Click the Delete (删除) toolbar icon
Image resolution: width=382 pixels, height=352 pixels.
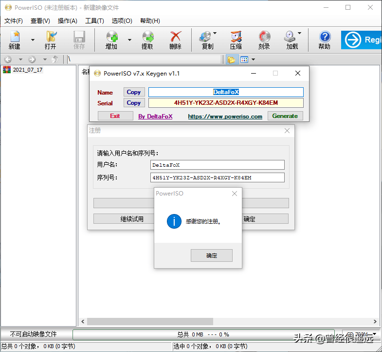(x=175, y=40)
